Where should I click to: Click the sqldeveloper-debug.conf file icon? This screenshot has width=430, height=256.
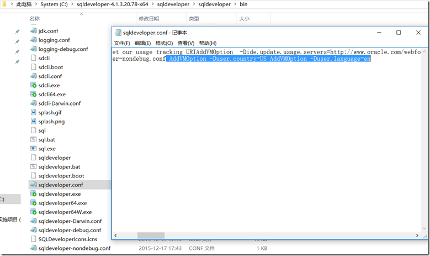tap(34, 230)
